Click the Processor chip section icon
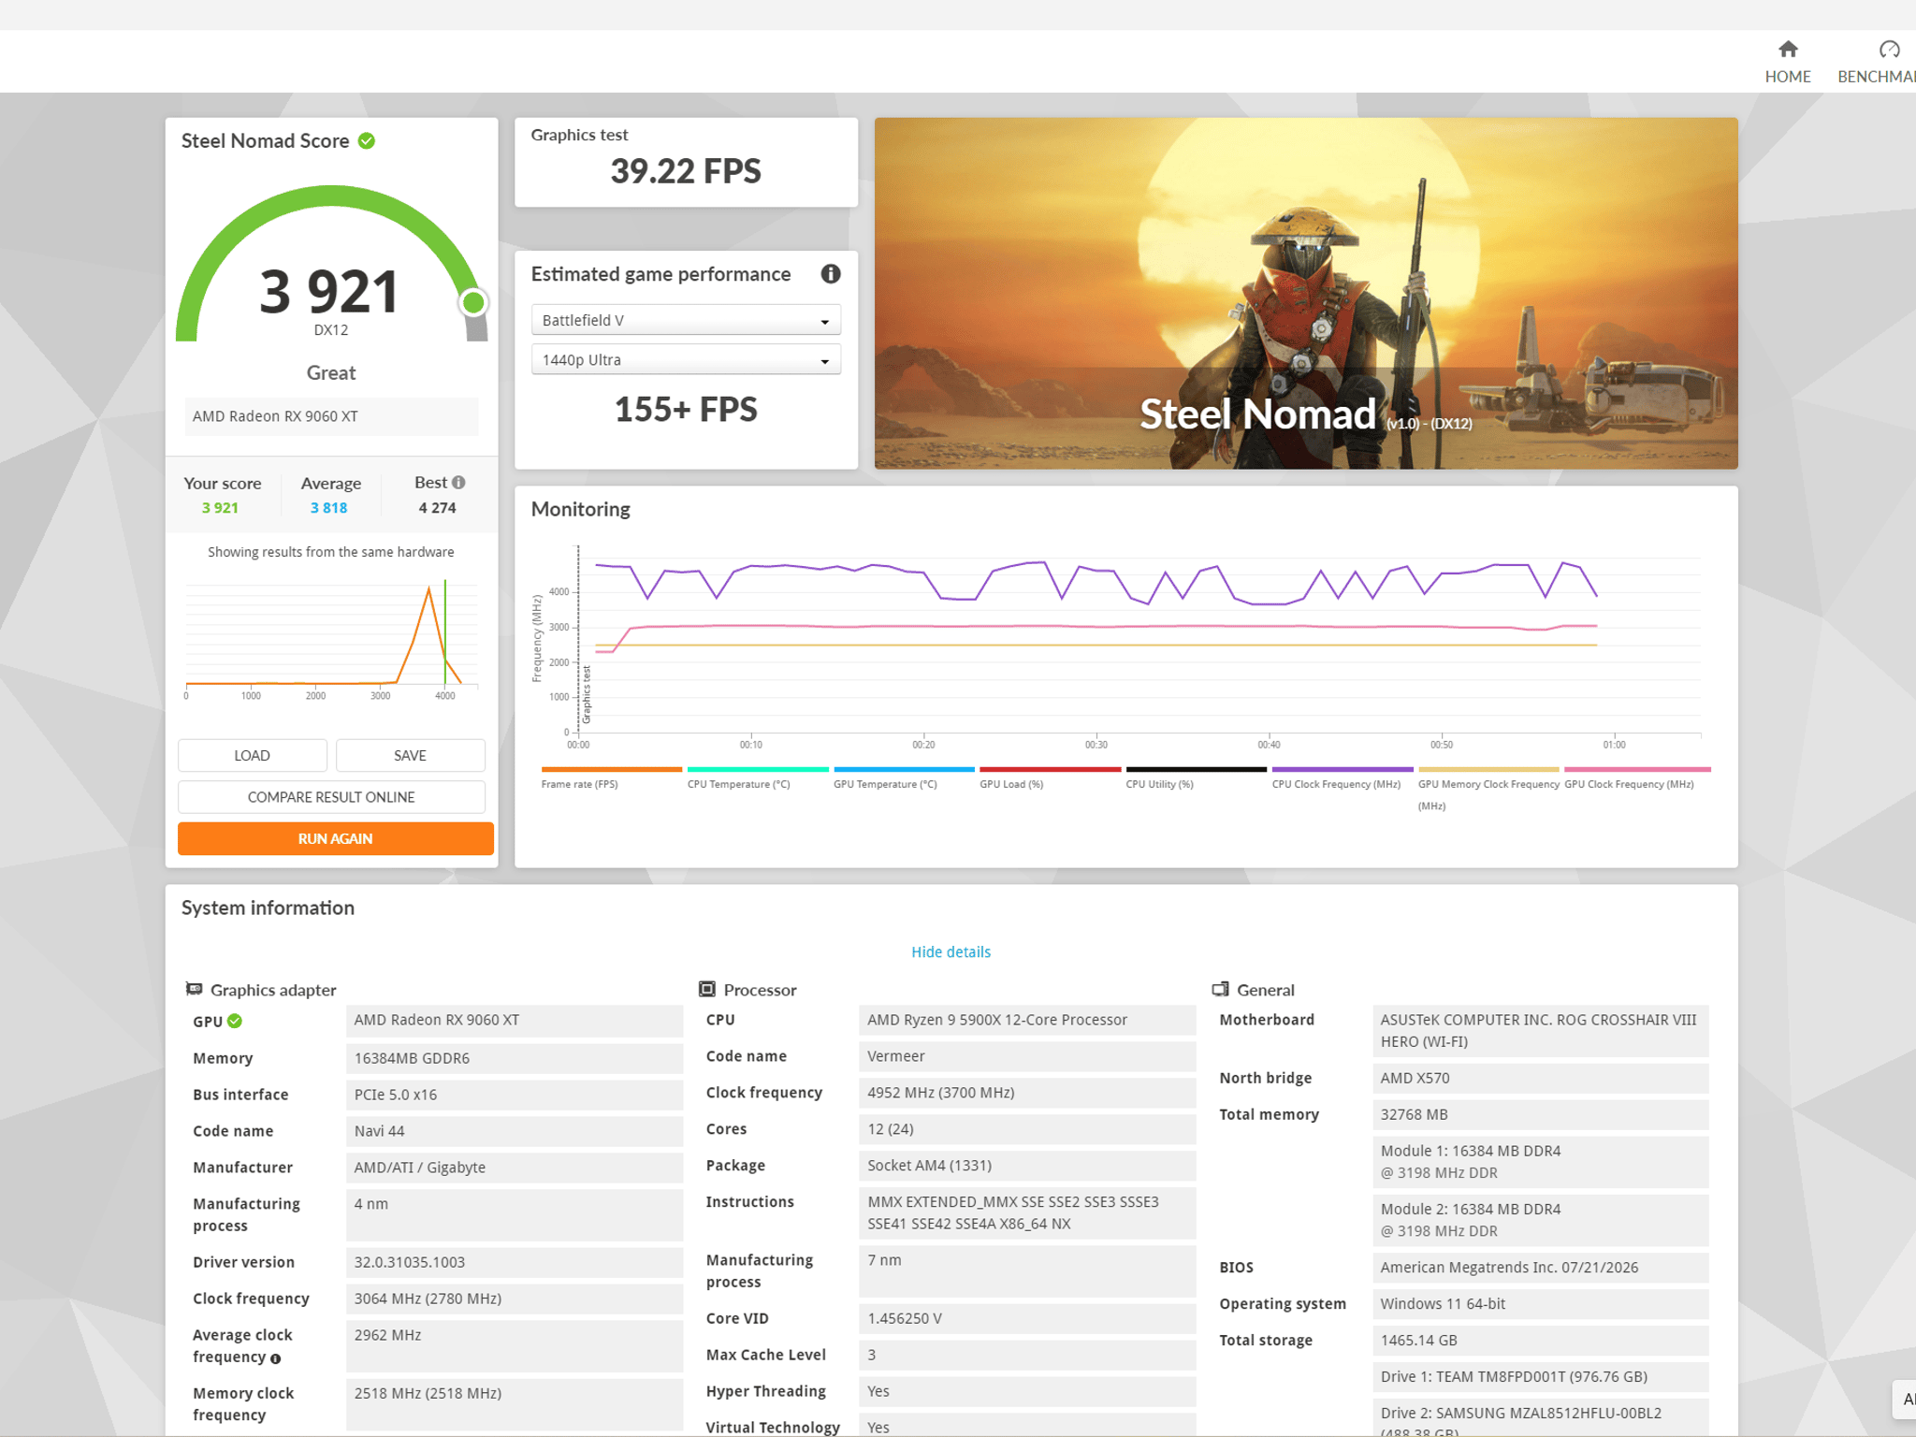The width and height of the screenshot is (1916, 1437). pos(707,989)
